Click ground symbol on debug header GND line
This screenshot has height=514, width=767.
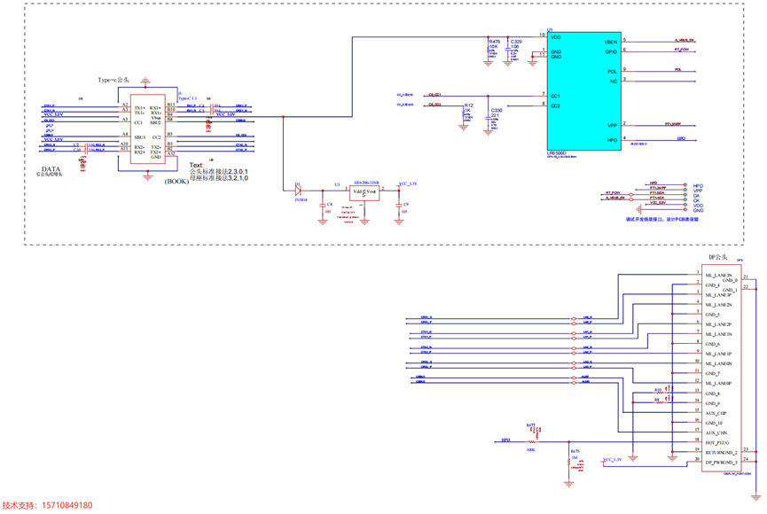(638, 210)
